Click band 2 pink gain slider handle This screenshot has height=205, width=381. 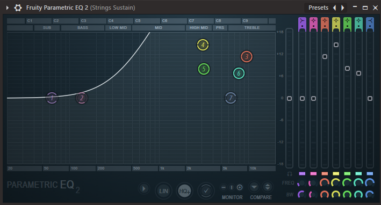pyautogui.click(x=313, y=99)
